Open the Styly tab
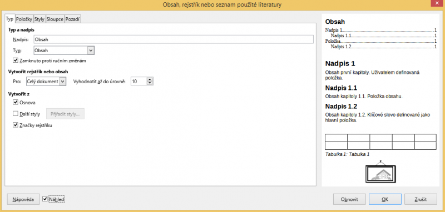Viewport: 445px width, 212px height. pos(39,19)
